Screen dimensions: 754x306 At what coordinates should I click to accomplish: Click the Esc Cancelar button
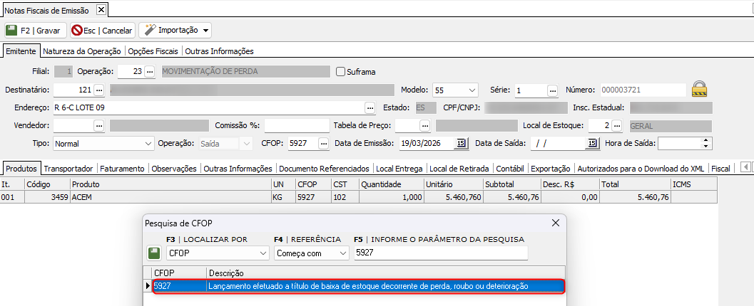pyautogui.click(x=101, y=31)
